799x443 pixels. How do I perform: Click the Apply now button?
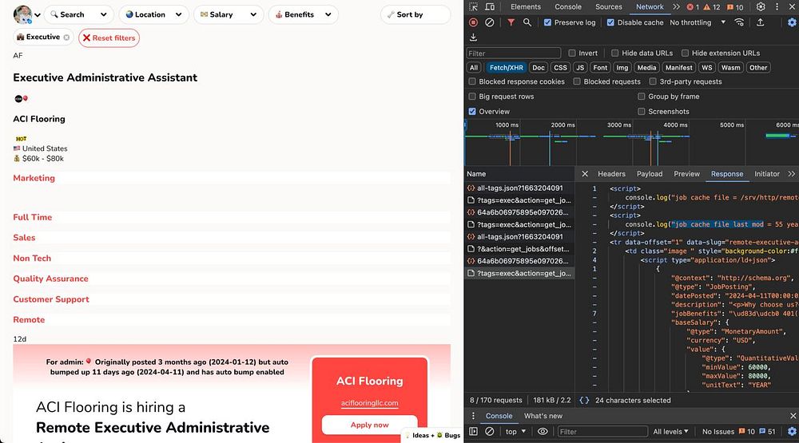[369, 425]
